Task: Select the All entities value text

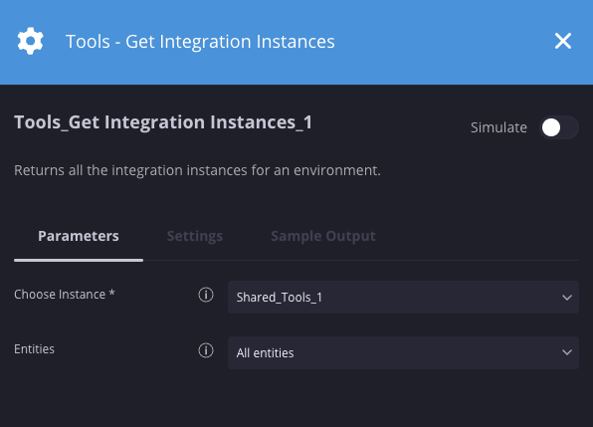Action: pos(265,353)
